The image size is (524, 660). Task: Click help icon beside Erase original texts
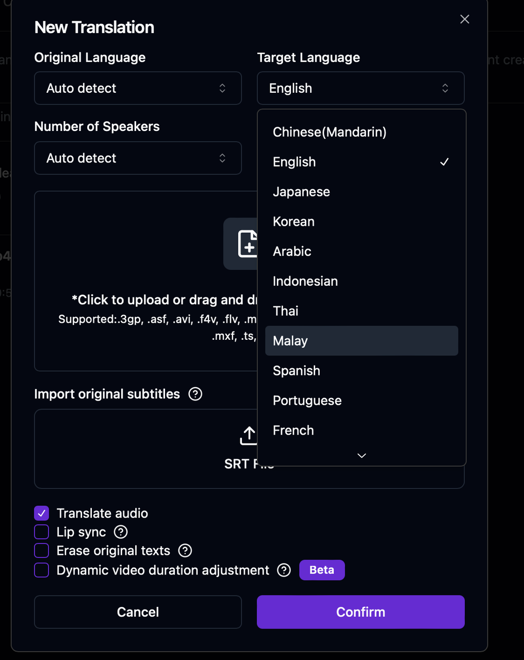[x=185, y=551]
